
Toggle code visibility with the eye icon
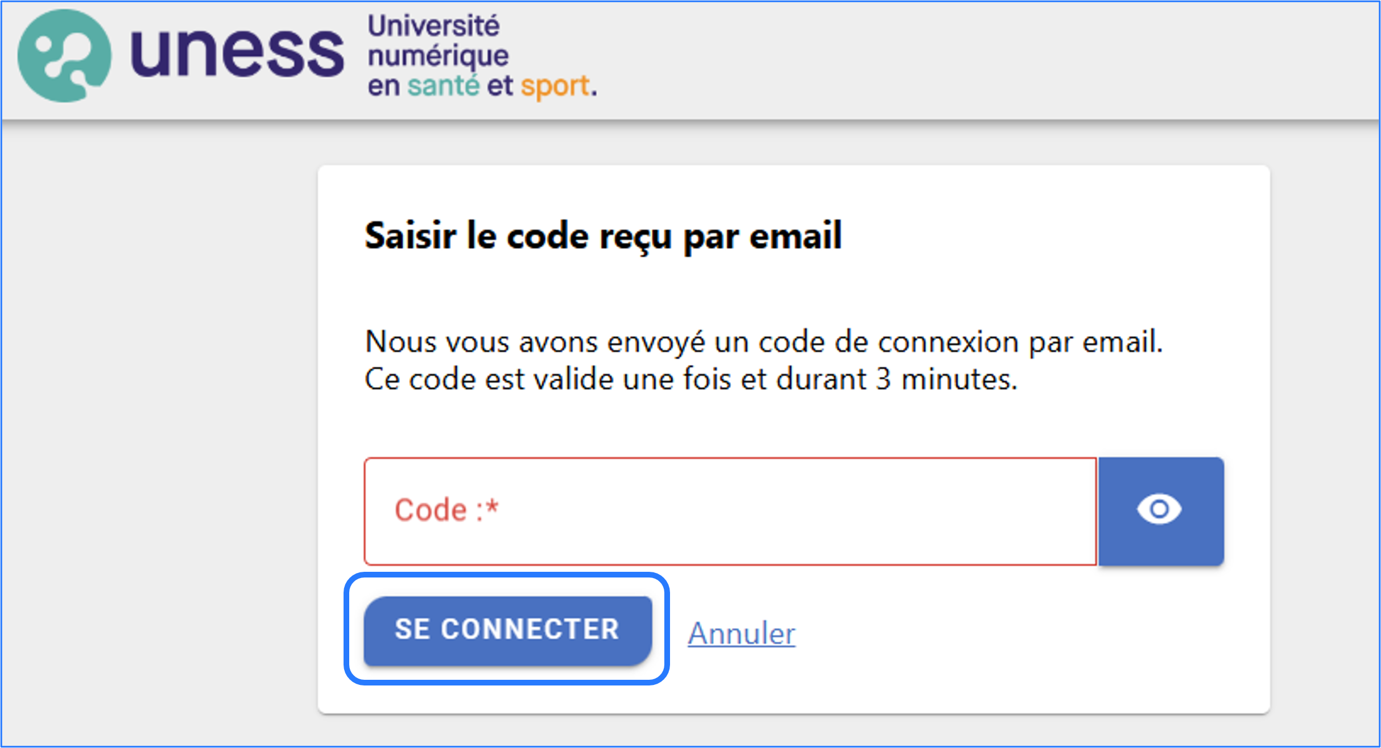pos(1161,511)
